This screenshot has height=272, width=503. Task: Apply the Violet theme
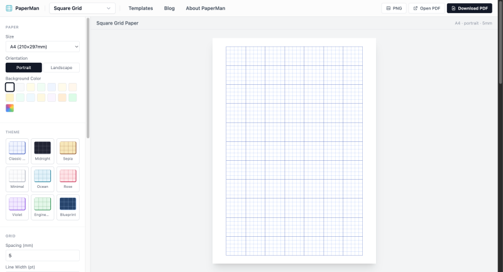(x=17, y=207)
